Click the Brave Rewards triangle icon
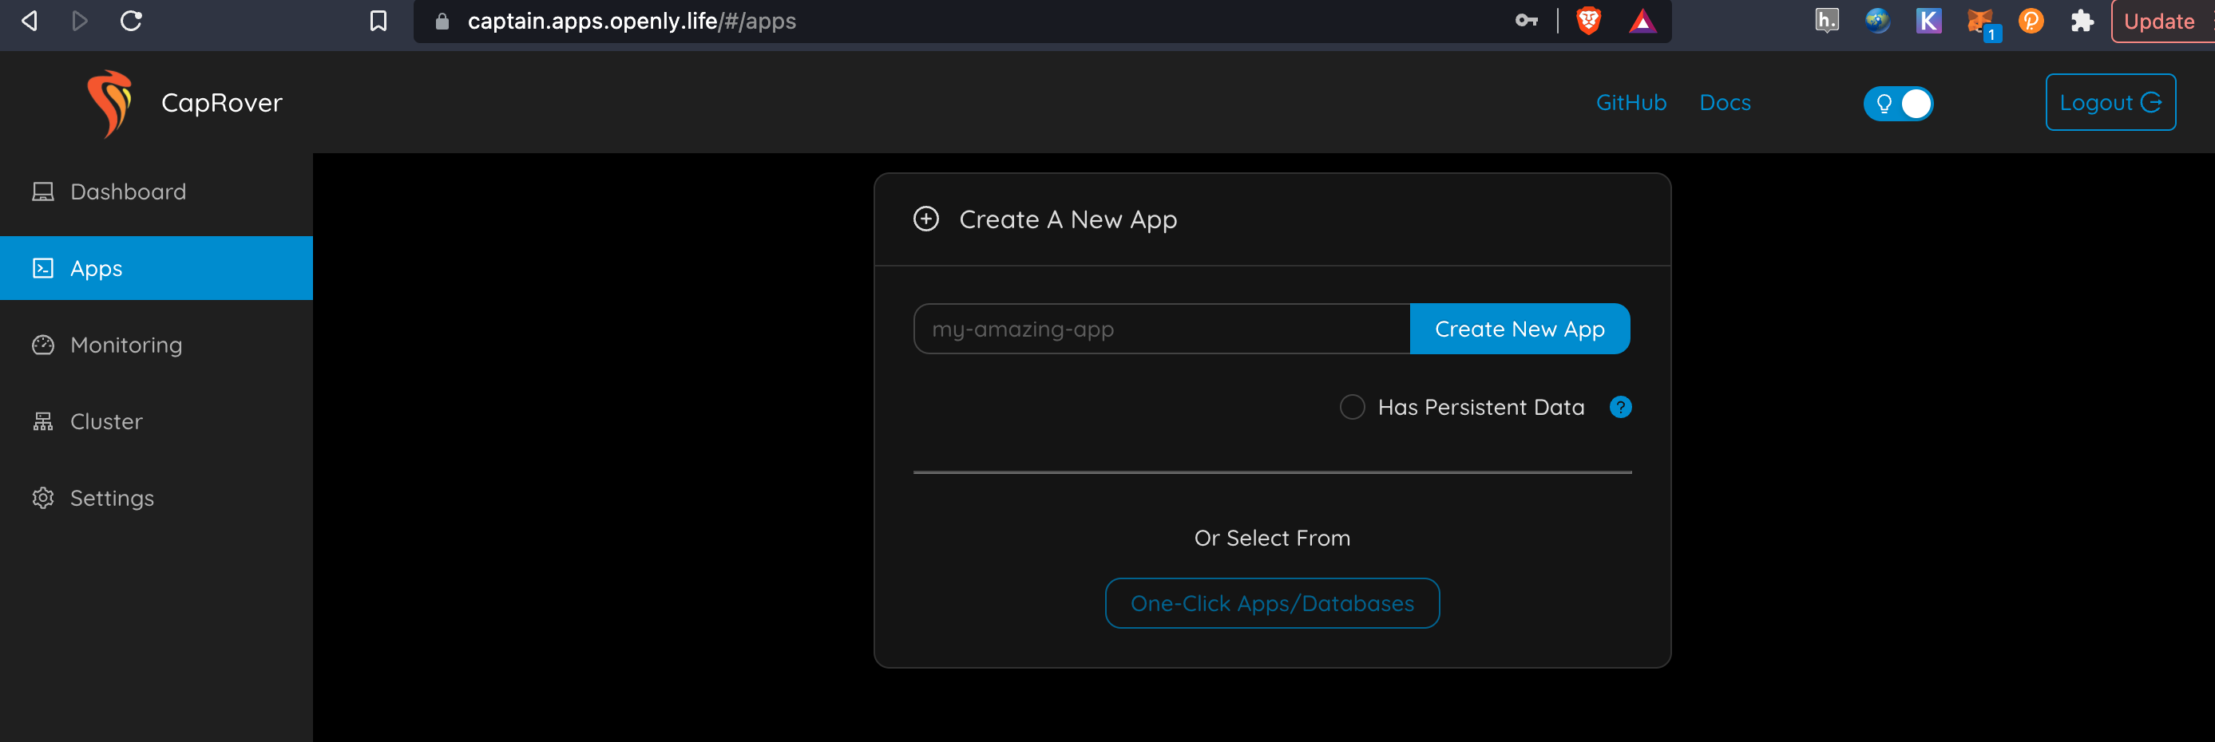Screen dimensions: 2215x742 tap(1642, 21)
